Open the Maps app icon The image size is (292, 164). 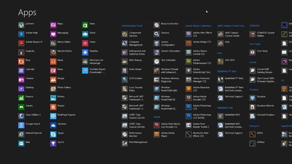click(53, 25)
